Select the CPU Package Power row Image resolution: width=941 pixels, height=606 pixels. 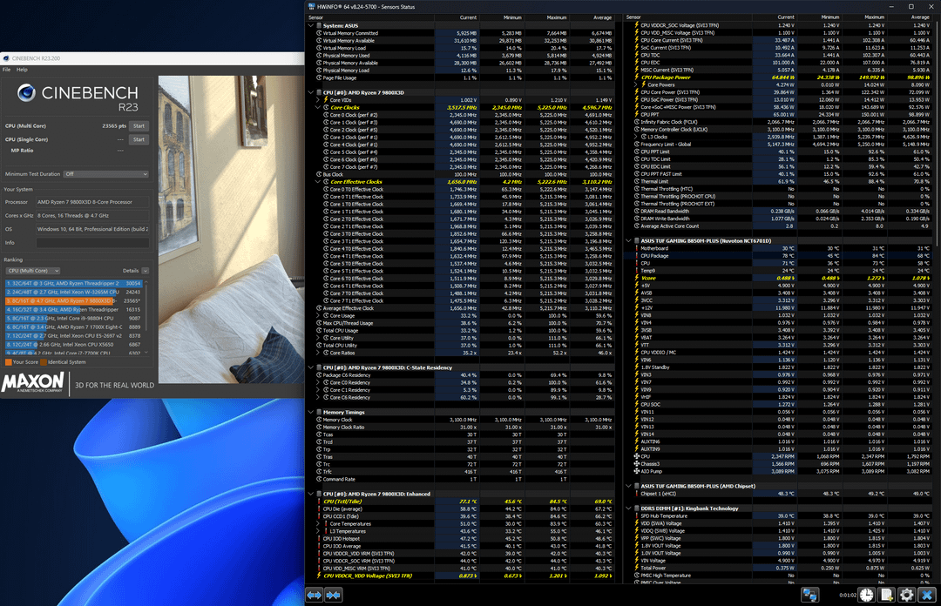click(779, 77)
